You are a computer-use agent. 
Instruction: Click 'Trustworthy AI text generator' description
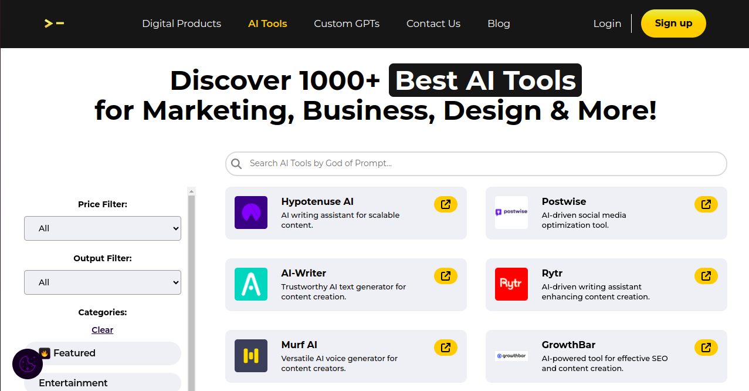(x=344, y=292)
